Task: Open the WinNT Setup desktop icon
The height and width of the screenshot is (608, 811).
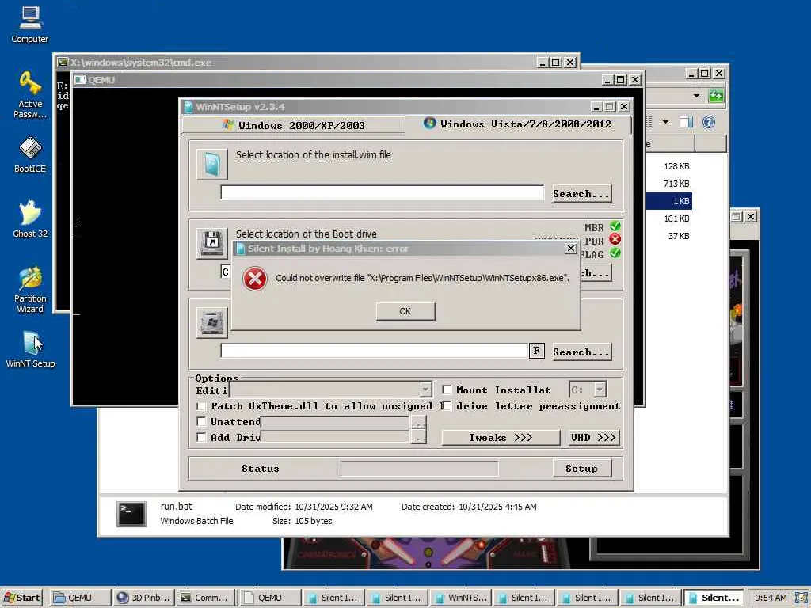Action: tap(30, 349)
